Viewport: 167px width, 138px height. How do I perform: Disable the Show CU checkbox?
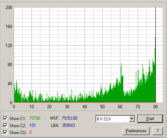pos(5,132)
